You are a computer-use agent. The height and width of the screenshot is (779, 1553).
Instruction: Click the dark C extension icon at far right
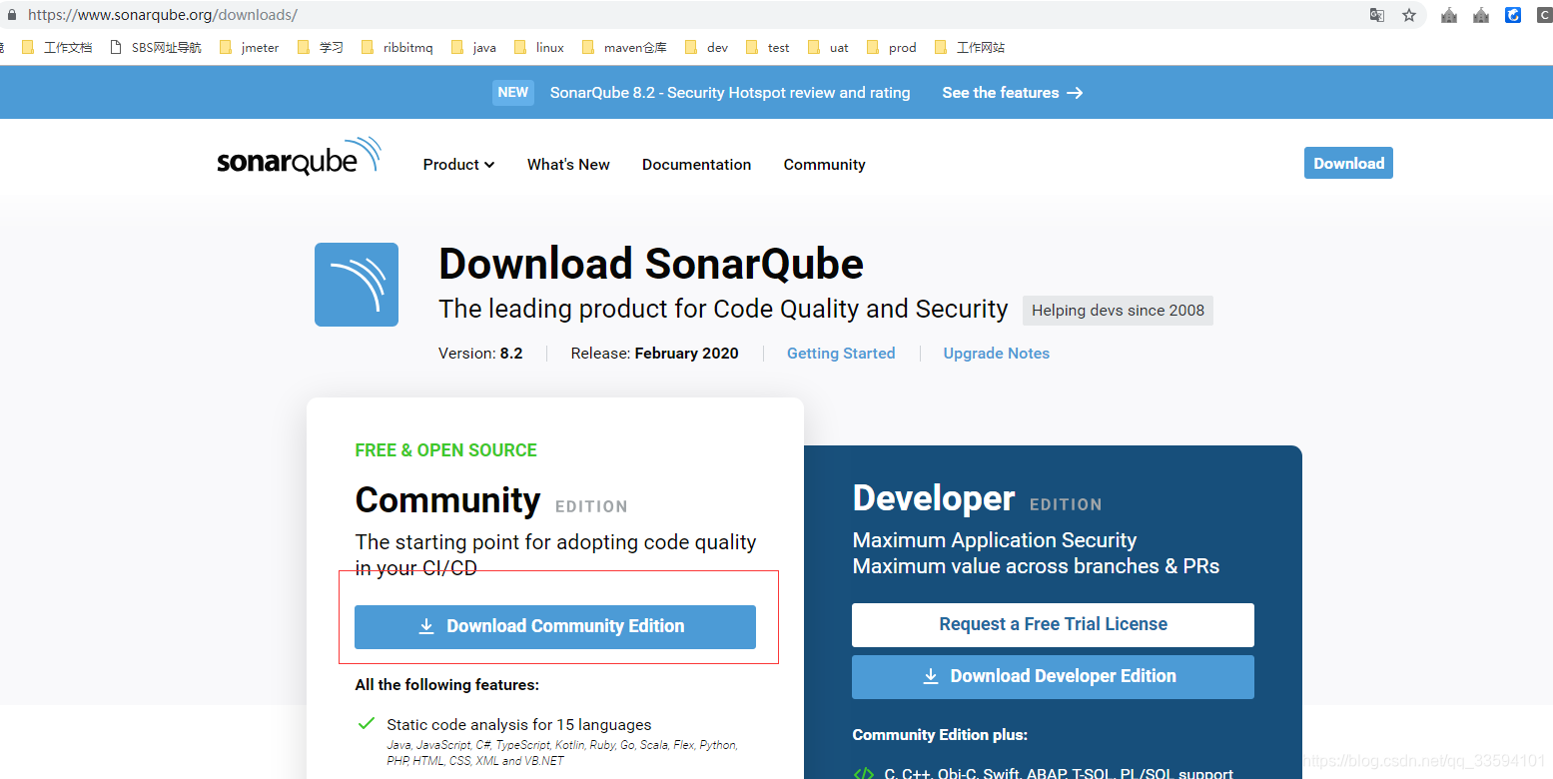coord(1544,15)
